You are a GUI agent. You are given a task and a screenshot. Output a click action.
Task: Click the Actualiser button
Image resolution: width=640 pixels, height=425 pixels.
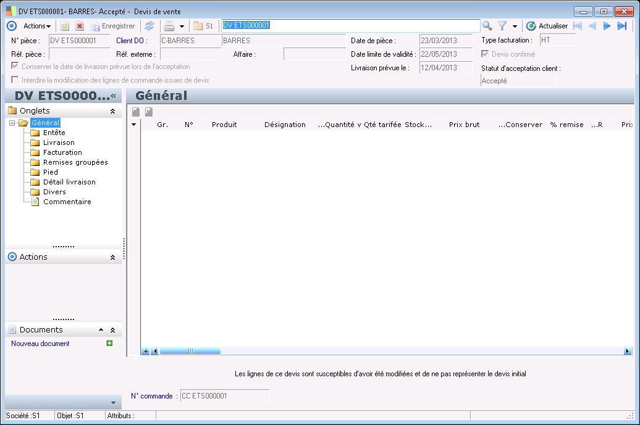coord(547,26)
